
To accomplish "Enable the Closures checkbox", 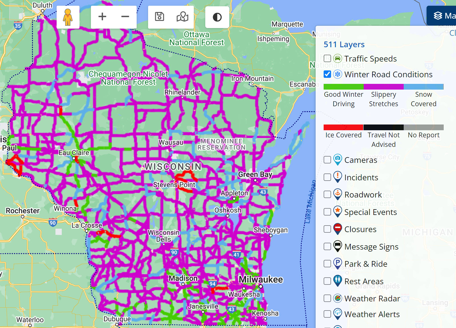I will click(x=327, y=229).
